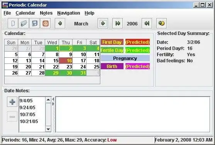Click the Sat column header

click(93, 42)
